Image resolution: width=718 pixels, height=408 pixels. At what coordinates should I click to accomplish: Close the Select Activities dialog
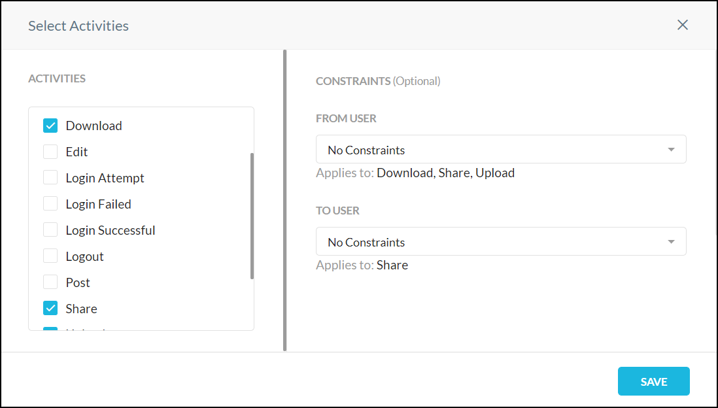pos(683,25)
